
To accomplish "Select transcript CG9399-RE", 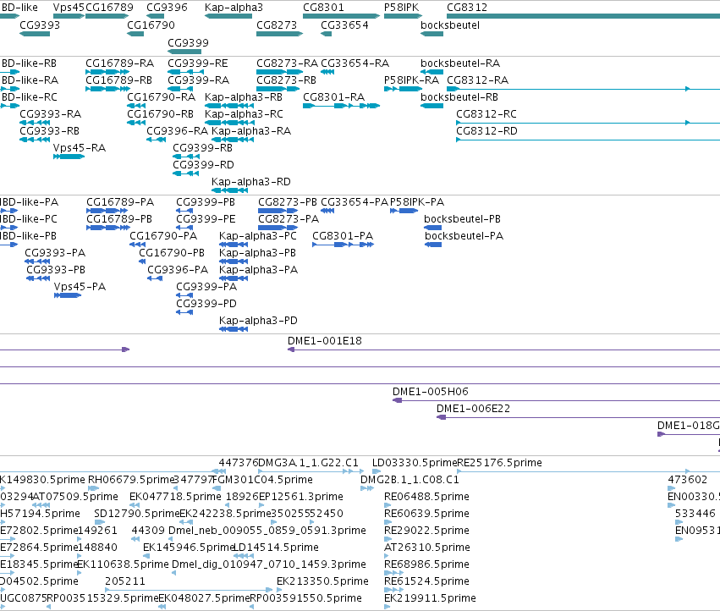I will point(198,63).
